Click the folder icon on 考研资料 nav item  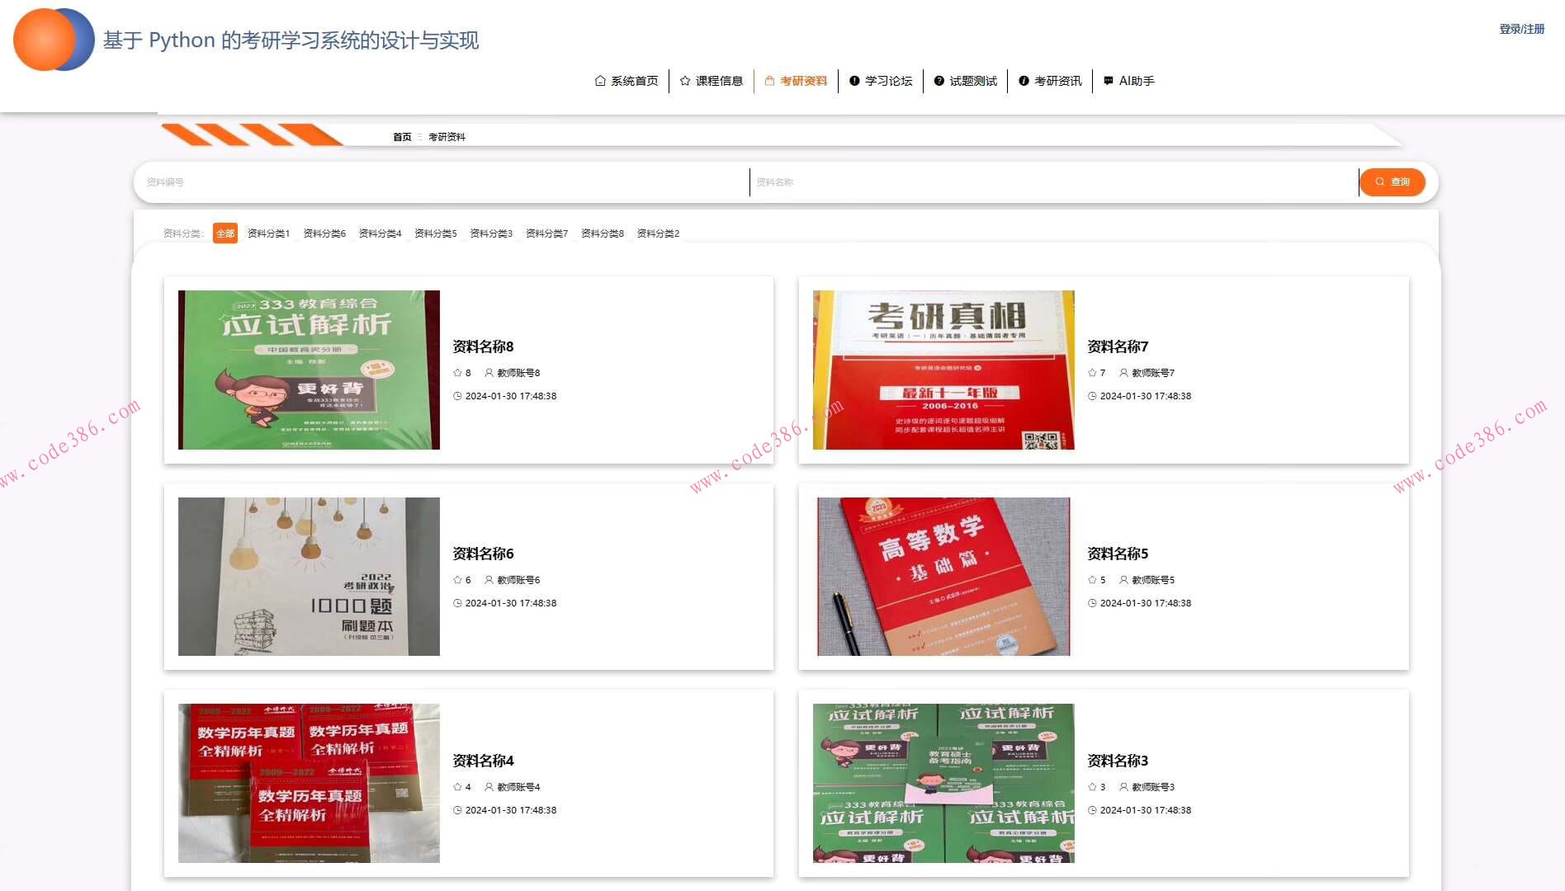click(769, 80)
